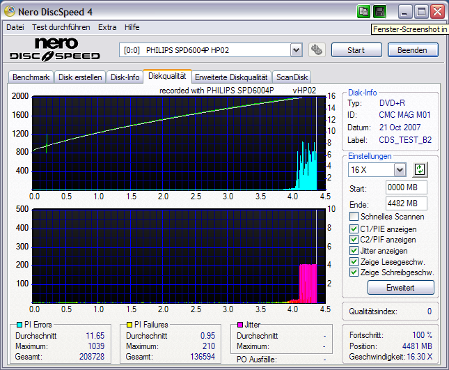Close the Nero DiscSpeed window
Viewport: 449px width, 370px height.
[438, 12]
